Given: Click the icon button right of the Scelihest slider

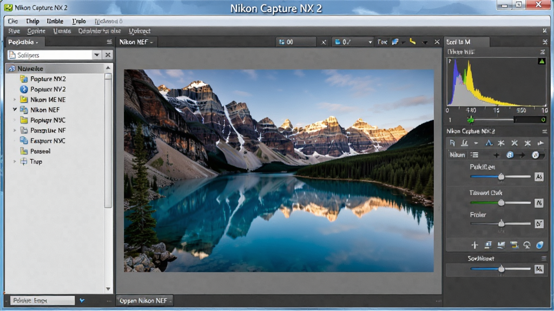Looking at the screenshot, I should coord(539,269).
